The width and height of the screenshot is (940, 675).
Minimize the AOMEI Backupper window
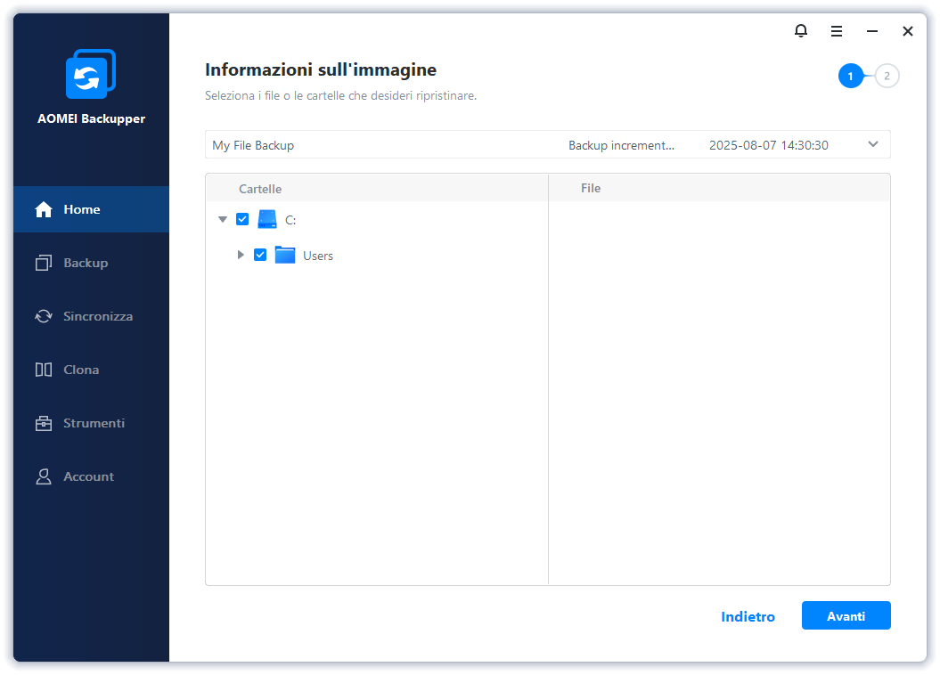(872, 31)
